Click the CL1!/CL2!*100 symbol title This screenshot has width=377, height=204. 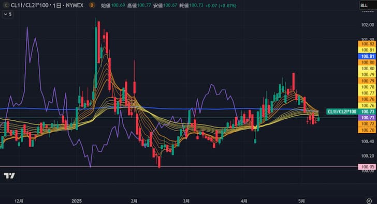point(30,5)
